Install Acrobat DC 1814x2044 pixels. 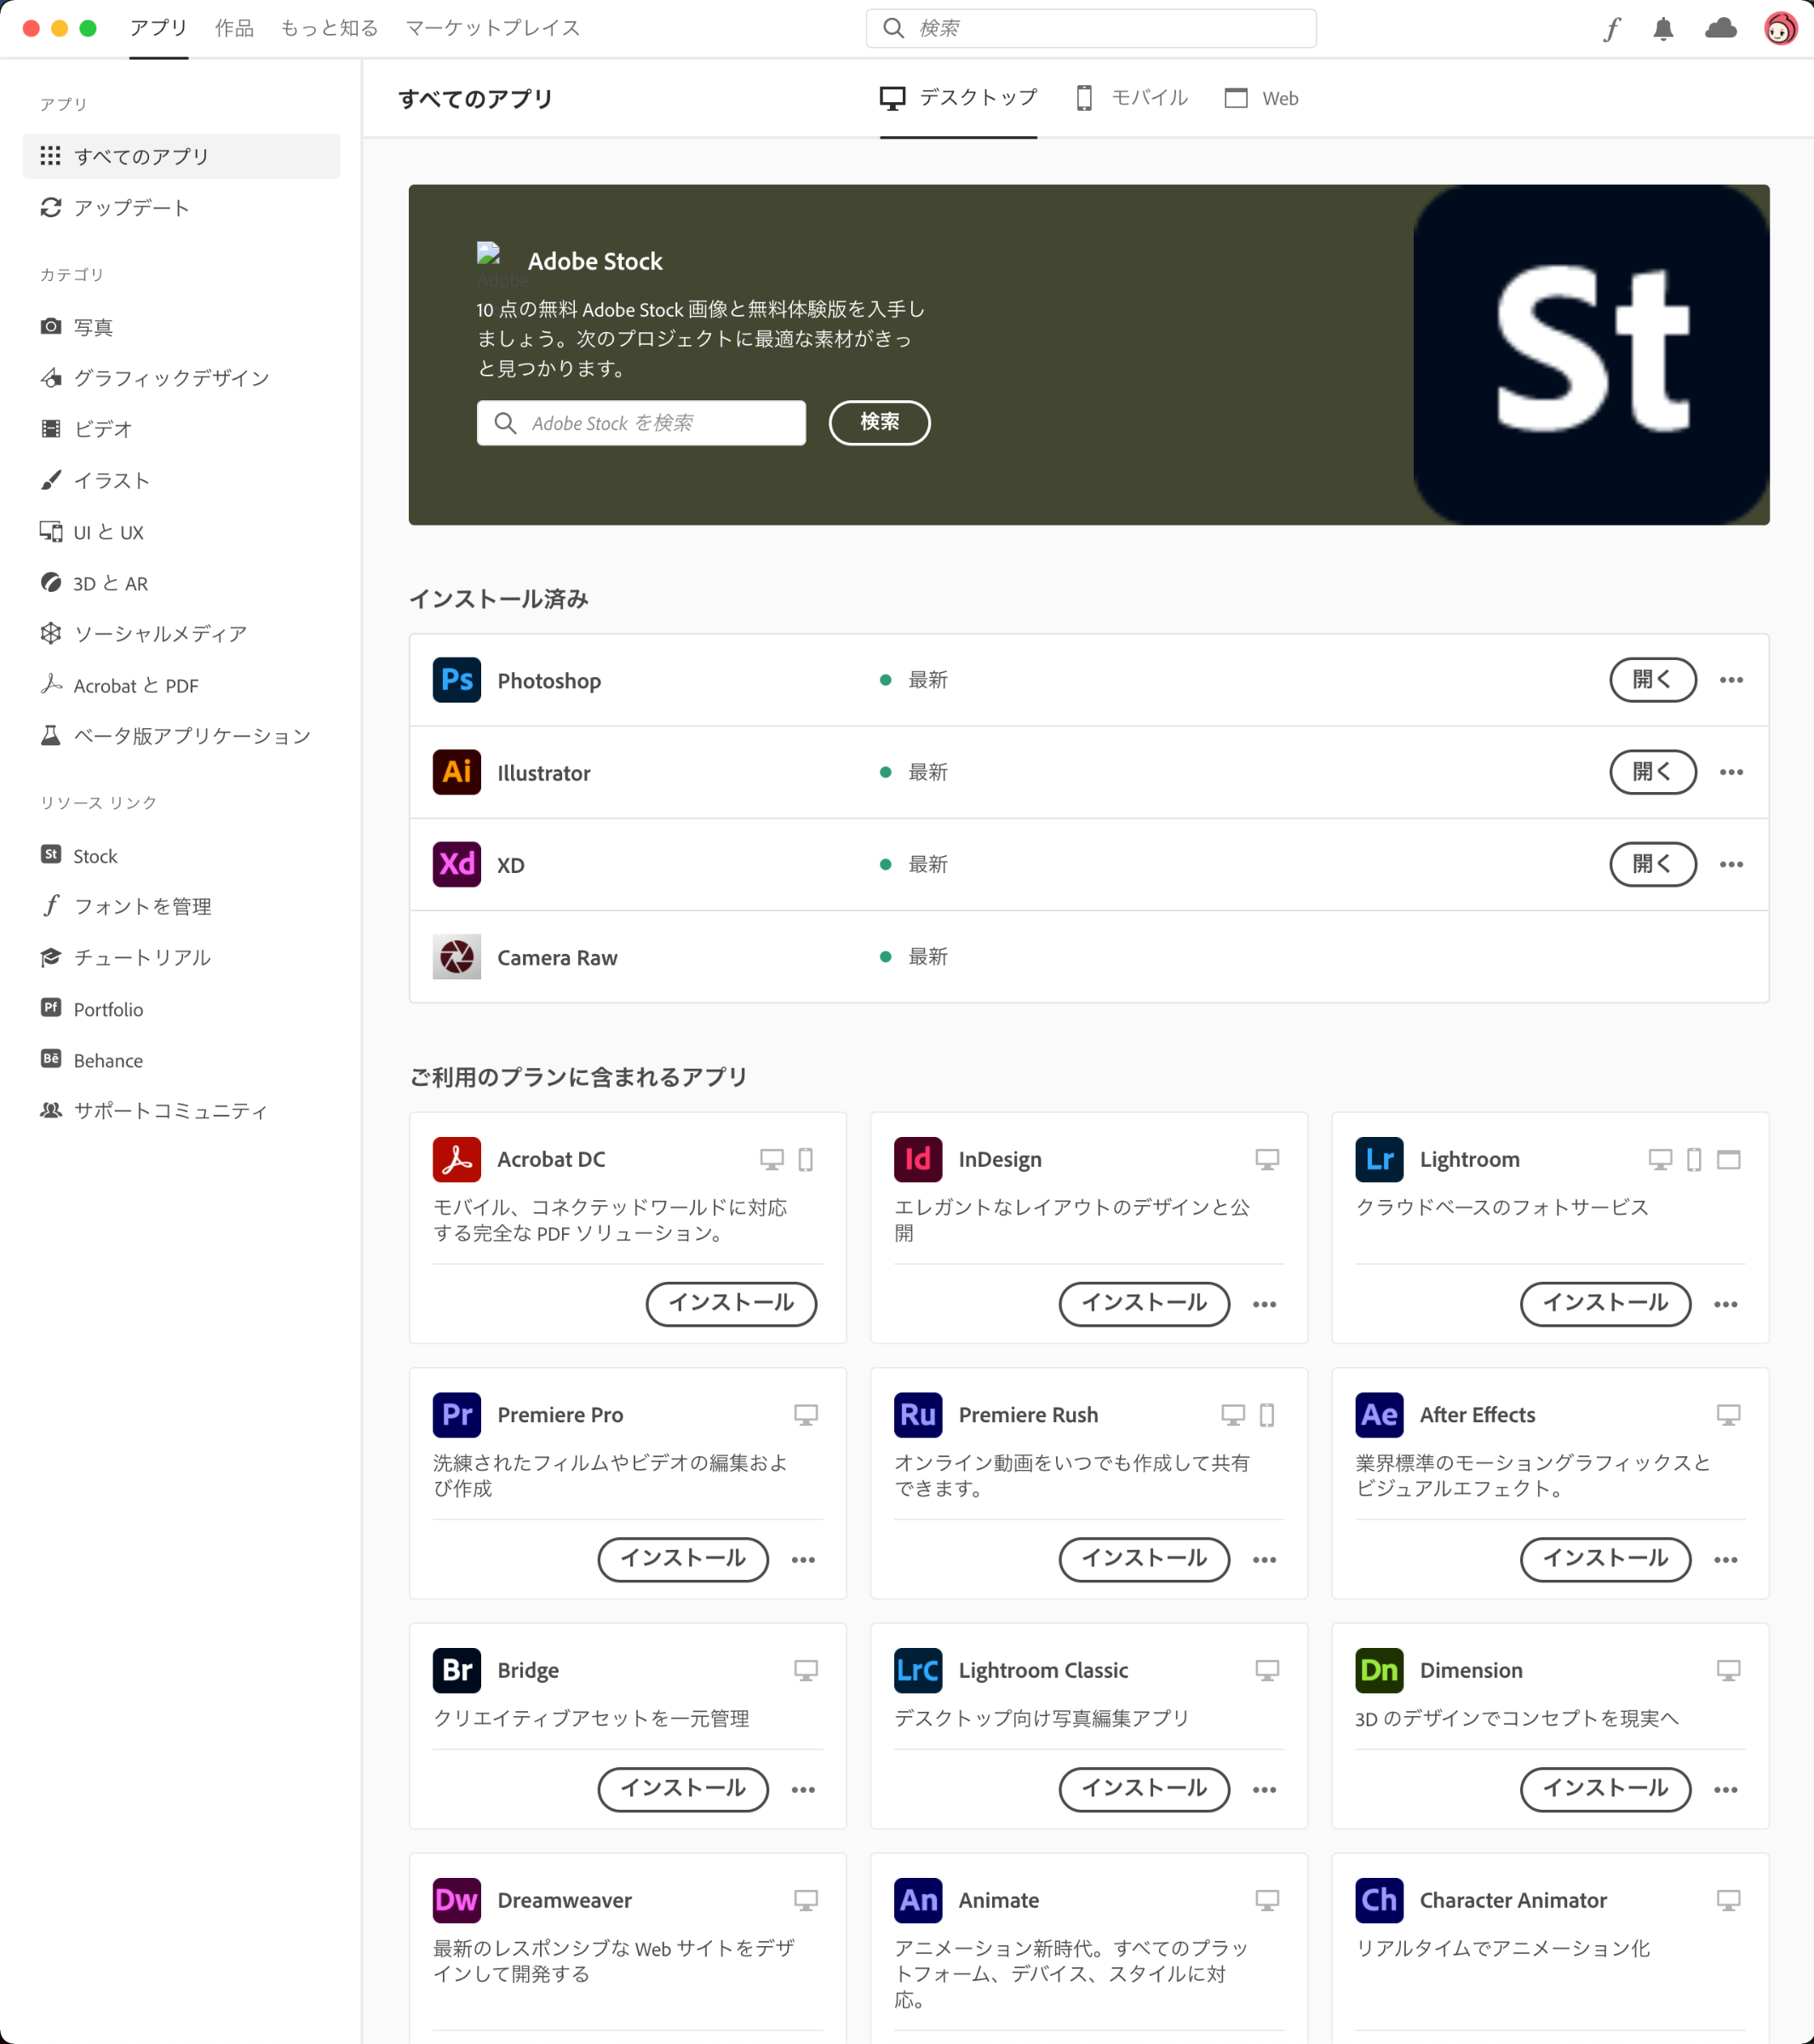click(731, 1303)
